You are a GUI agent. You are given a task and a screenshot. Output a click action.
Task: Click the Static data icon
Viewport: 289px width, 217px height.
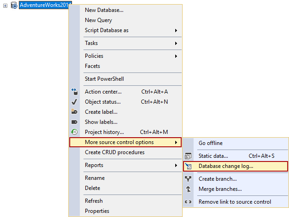coord(188,156)
